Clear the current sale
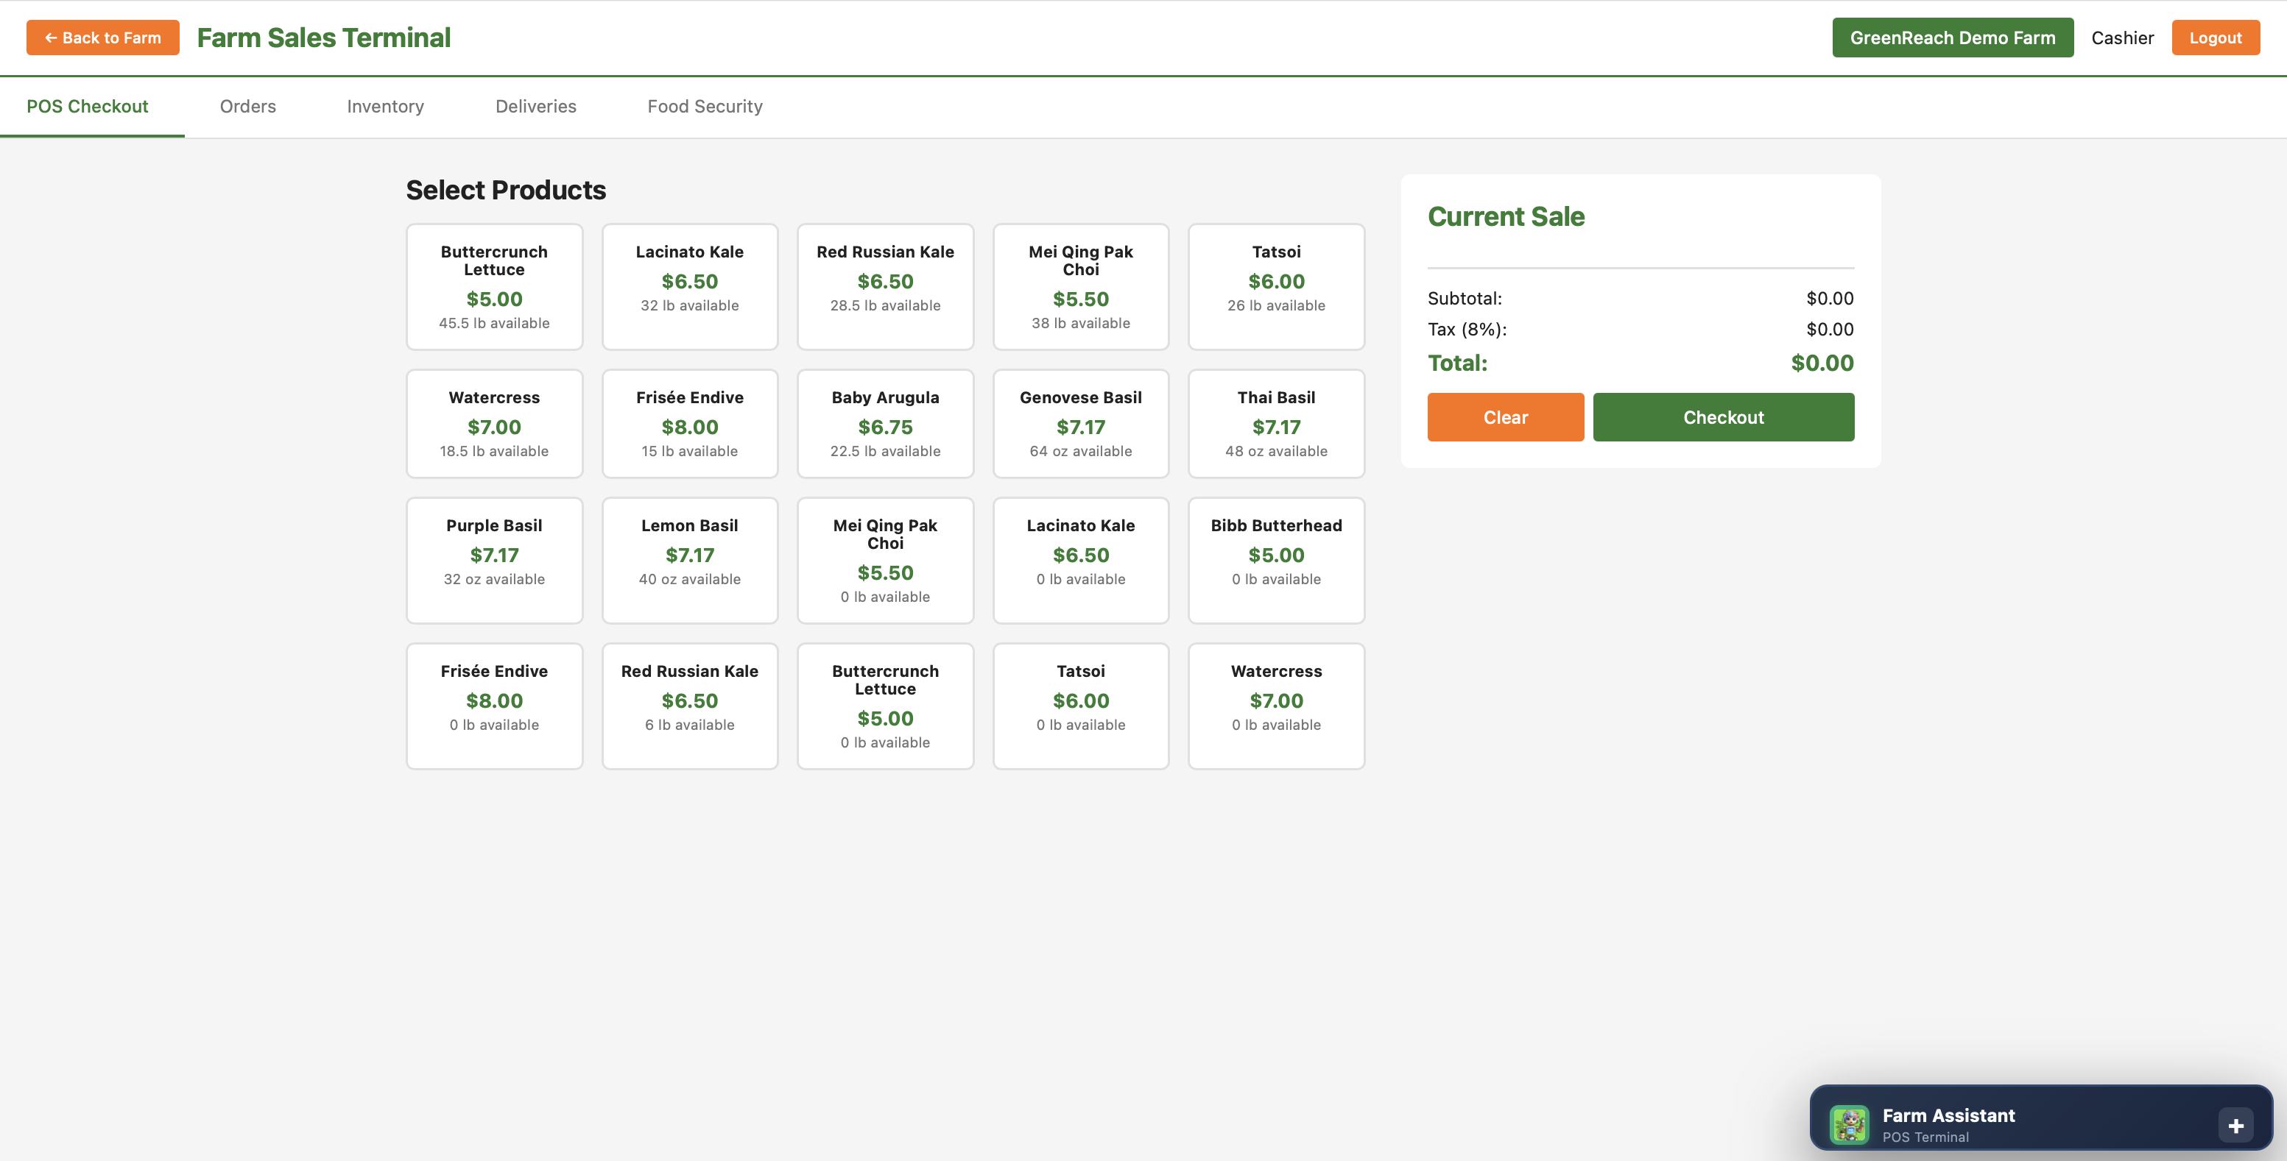The width and height of the screenshot is (2287, 1161). click(x=1505, y=417)
